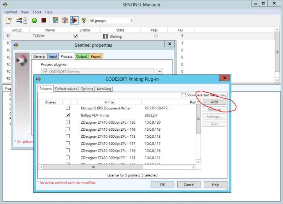Select the TCPrint row name
The image size is (283, 204).
[39, 36]
